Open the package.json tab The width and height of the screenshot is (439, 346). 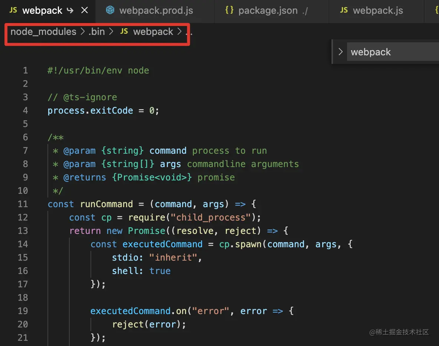(271, 11)
